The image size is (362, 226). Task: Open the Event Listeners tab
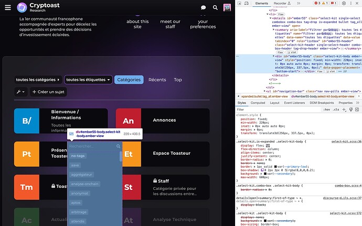(294, 103)
